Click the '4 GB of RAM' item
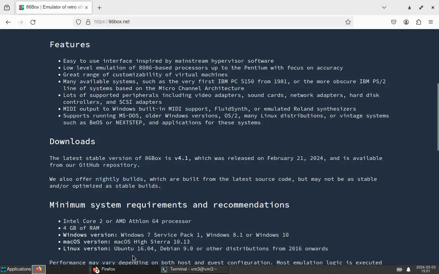 (x=81, y=228)
